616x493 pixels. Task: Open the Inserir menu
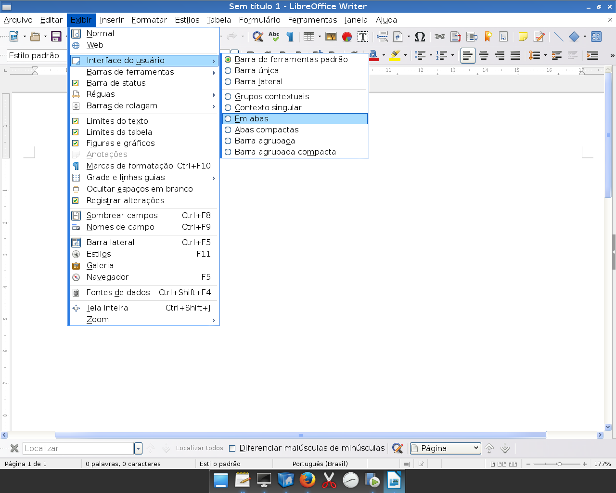tap(111, 20)
